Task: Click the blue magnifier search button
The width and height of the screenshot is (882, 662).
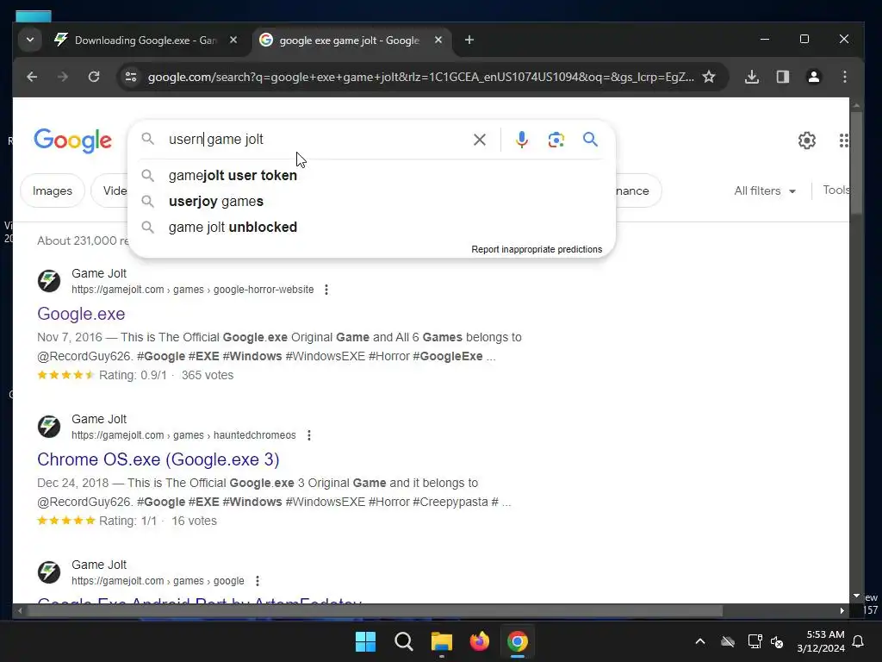Action: tap(590, 139)
